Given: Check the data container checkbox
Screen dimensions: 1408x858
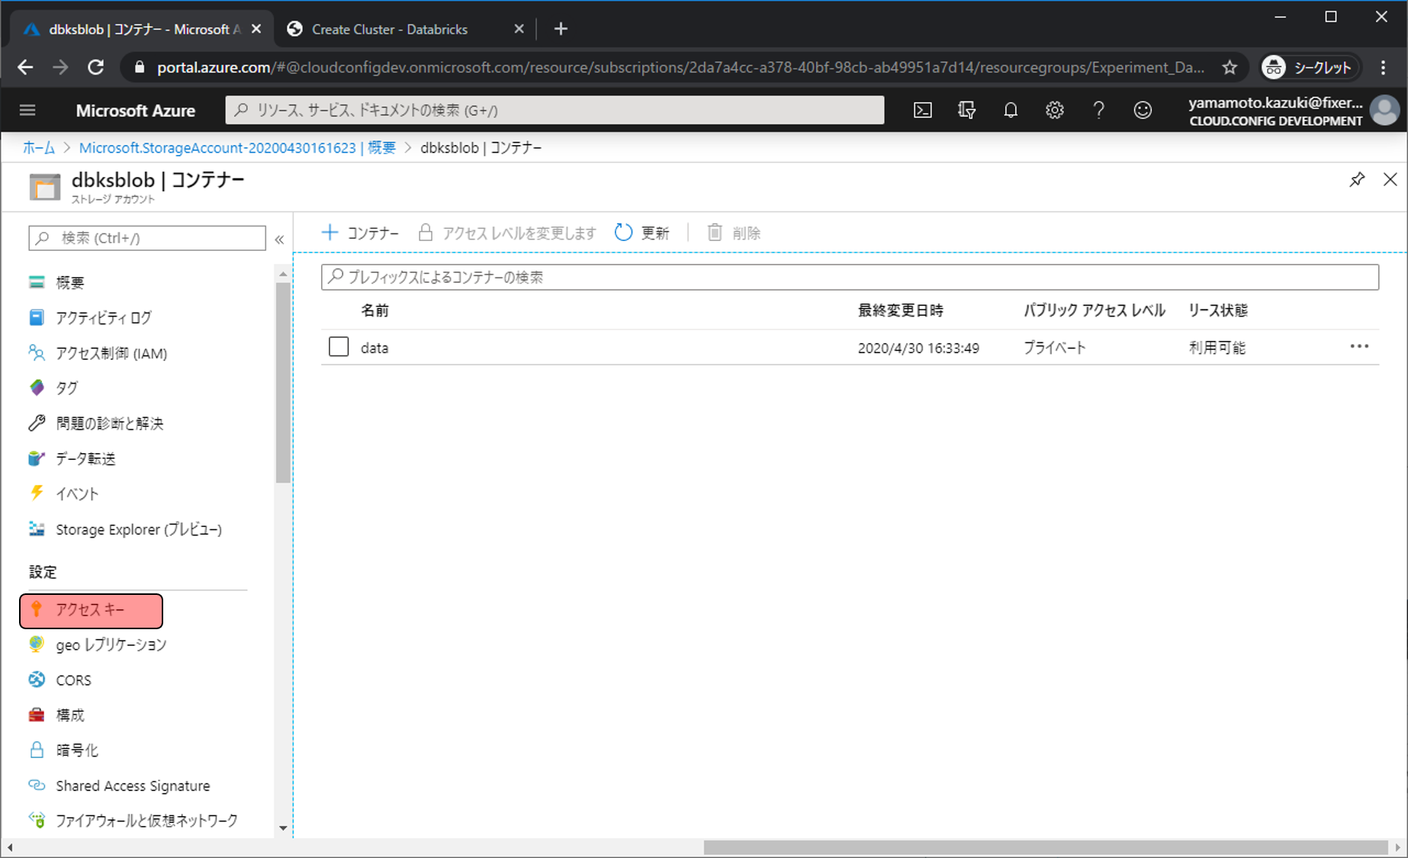Looking at the screenshot, I should click(x=339, y=347).
